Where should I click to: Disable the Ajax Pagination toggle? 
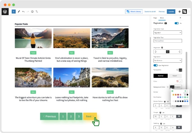tap(156, 65)
